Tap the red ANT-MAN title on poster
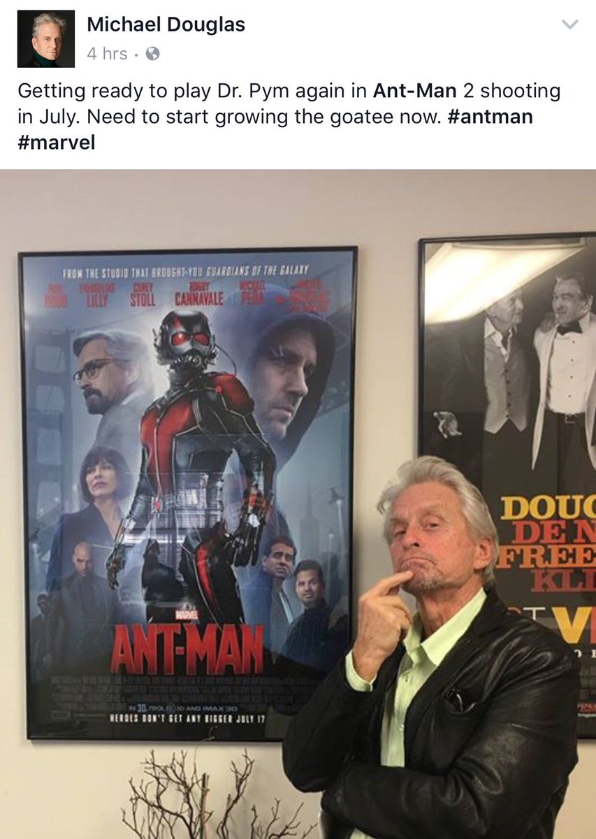 (187, 648)
